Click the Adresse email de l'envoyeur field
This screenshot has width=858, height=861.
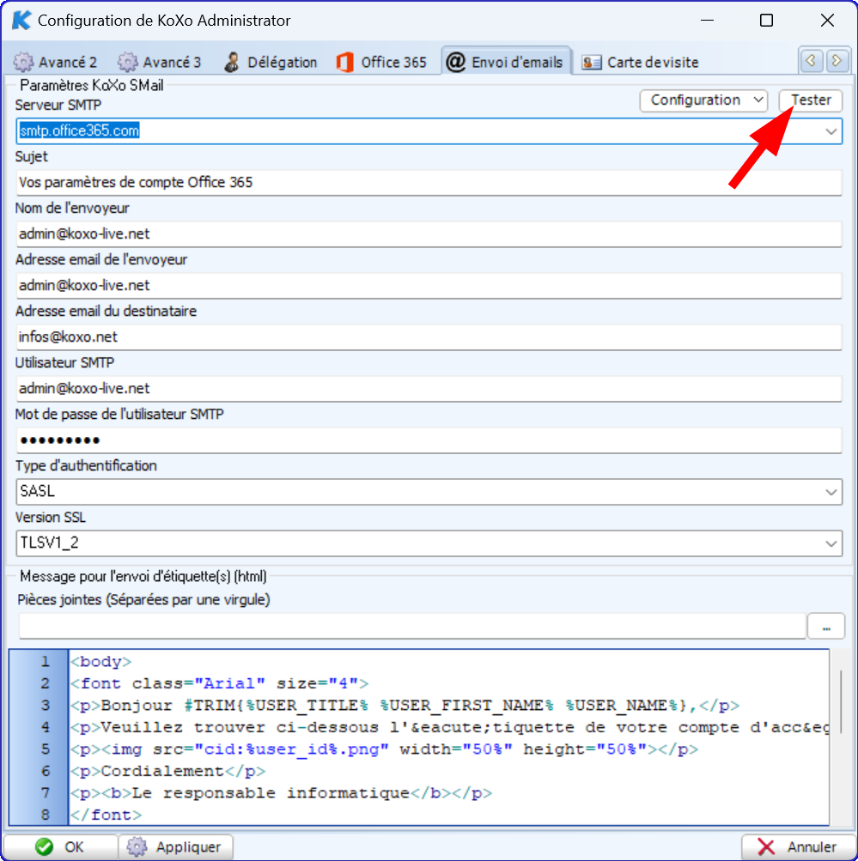[429, 286]
